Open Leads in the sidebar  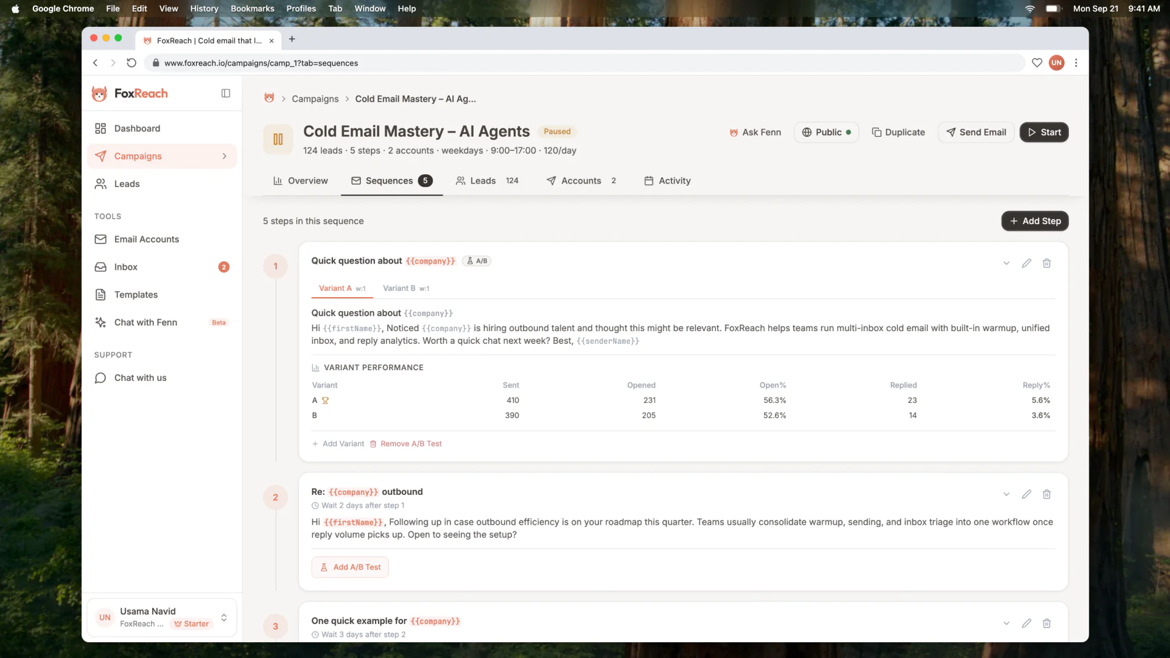162,184
